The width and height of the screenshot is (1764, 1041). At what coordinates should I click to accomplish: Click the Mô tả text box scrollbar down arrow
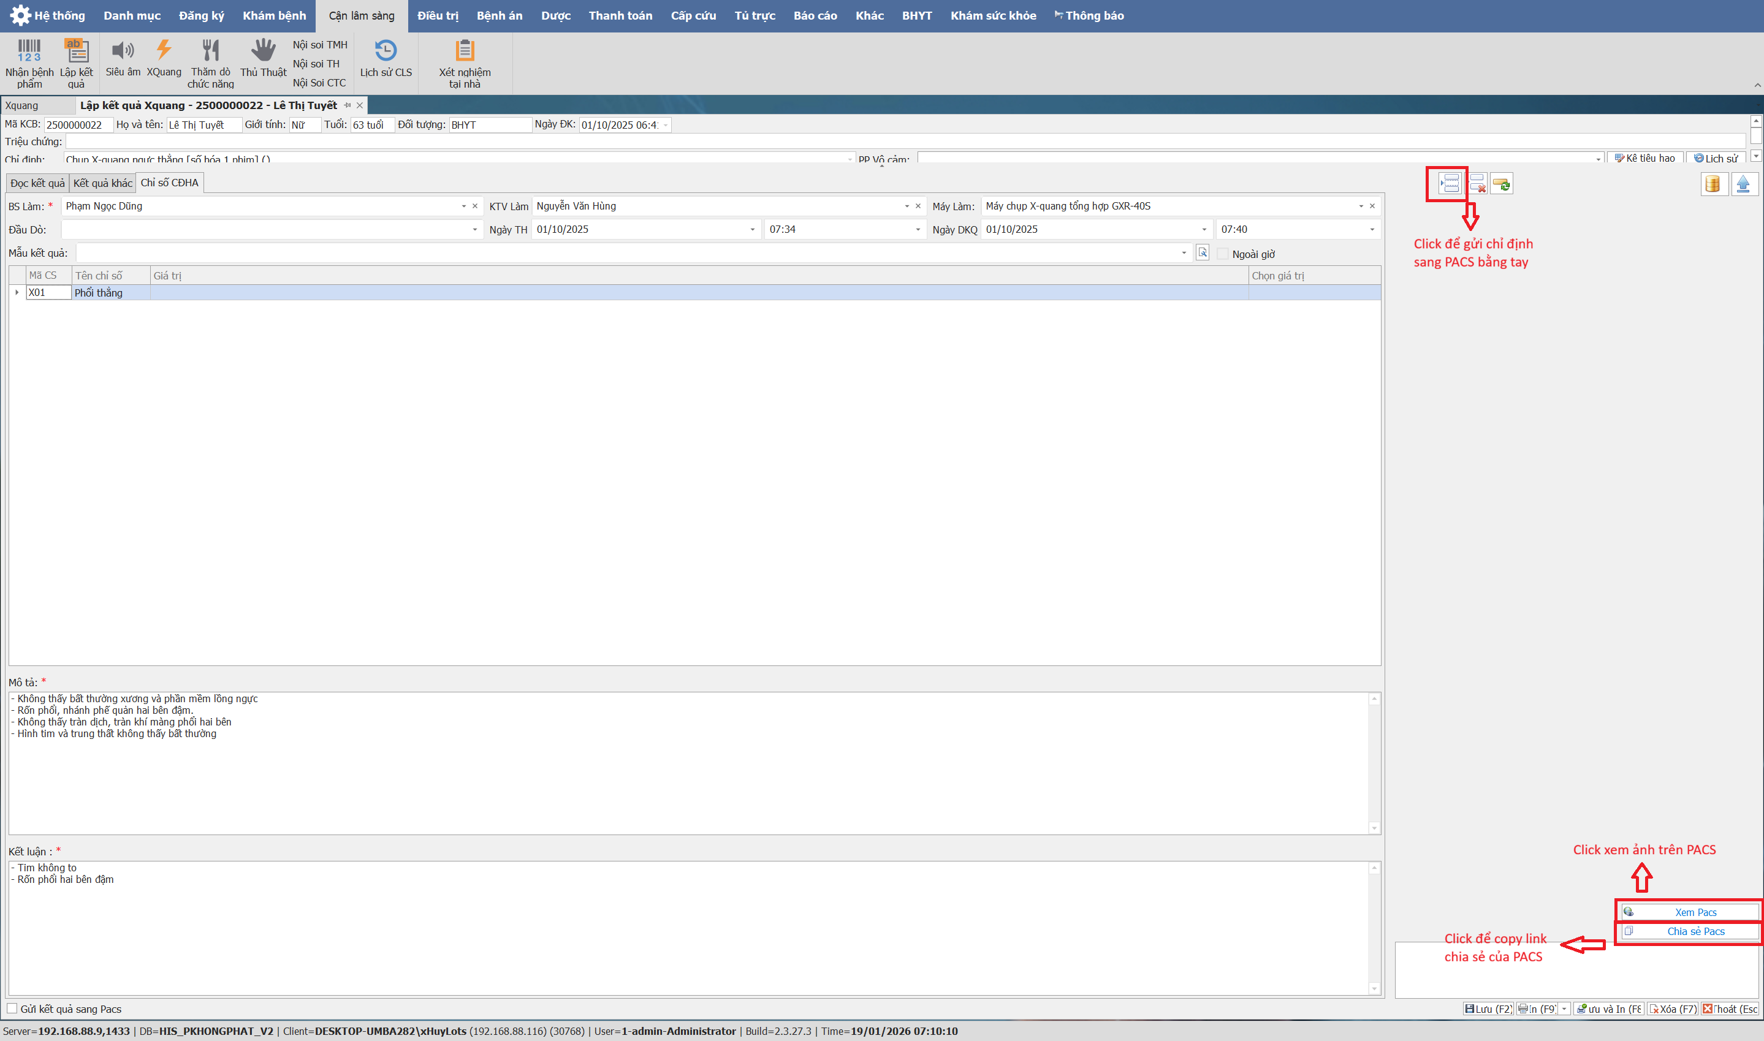point(1374,828)
